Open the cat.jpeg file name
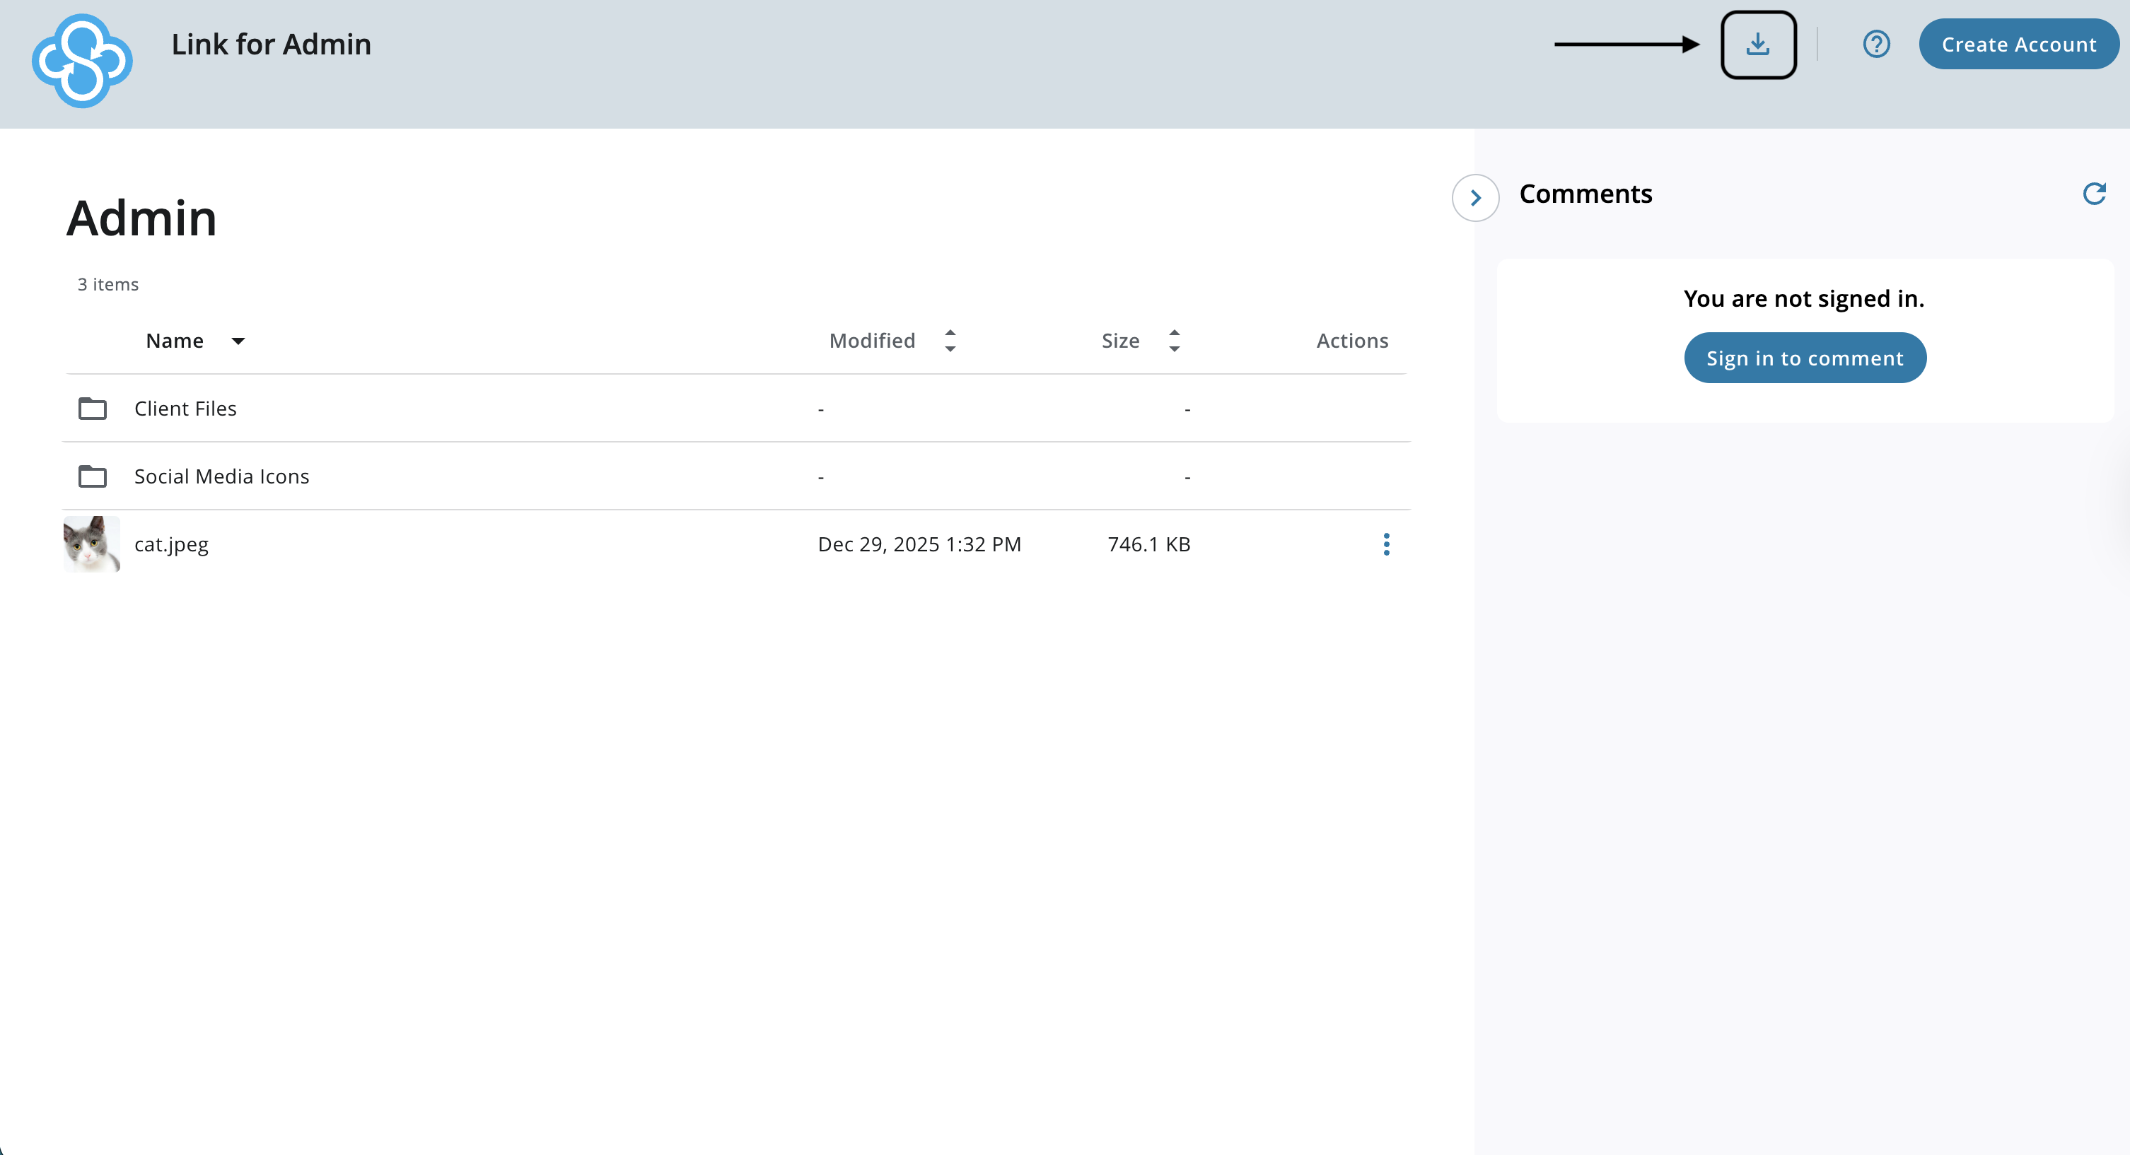 click(x=171, y=544)
